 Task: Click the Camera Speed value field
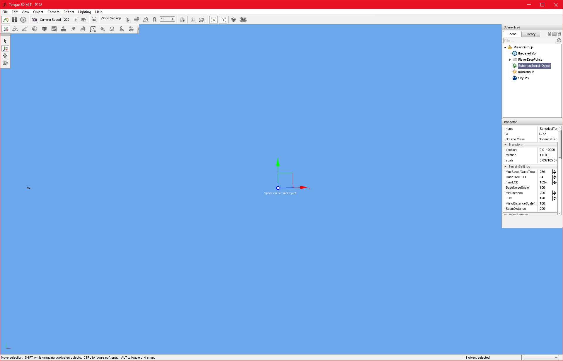pyautogui.click(x=68, y=20)
